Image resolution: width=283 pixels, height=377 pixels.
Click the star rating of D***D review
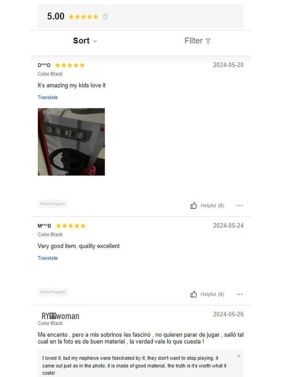[x=70, y=65]
